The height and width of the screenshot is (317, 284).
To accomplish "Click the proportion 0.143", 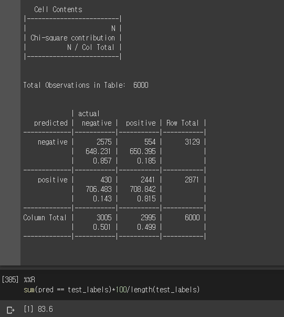I will (102, 199).
